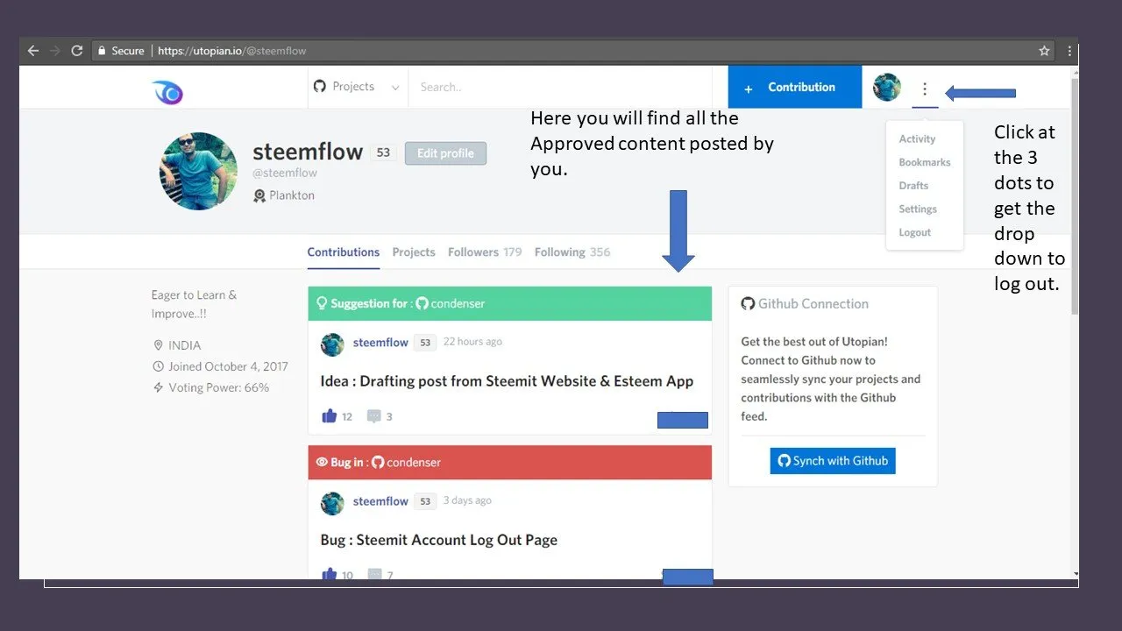Like the Steemit Log Out bug post
The image size is (1122, 631).
click(x=330, y=574)
